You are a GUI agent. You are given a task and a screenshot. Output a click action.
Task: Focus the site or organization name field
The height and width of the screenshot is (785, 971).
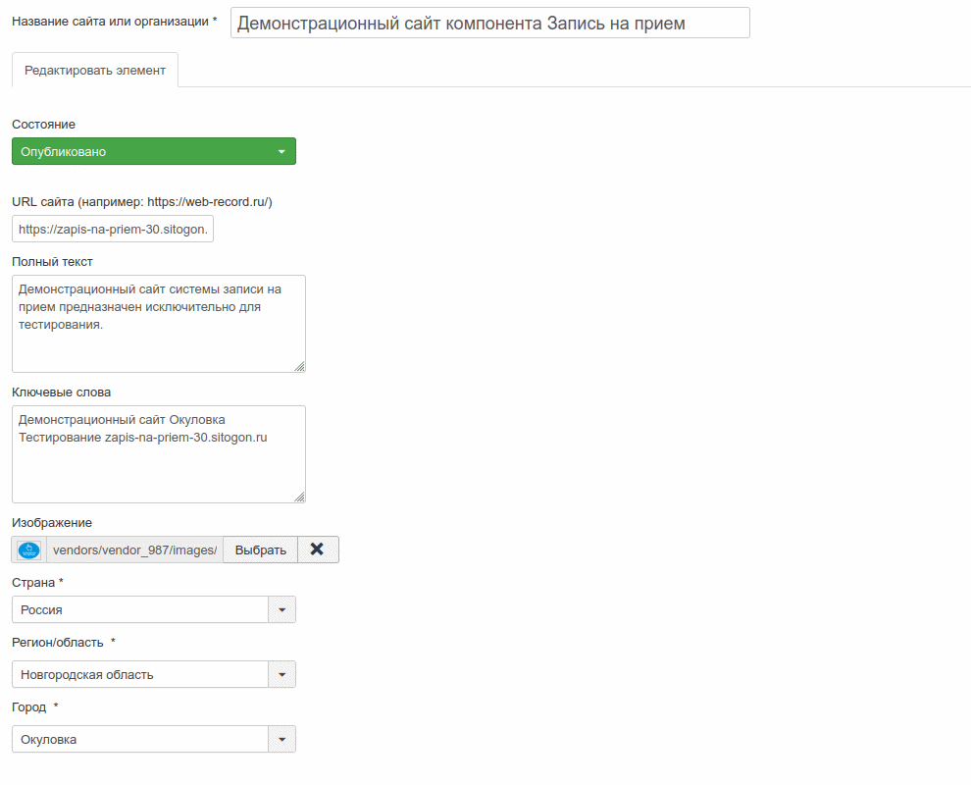tap(489, 23)
